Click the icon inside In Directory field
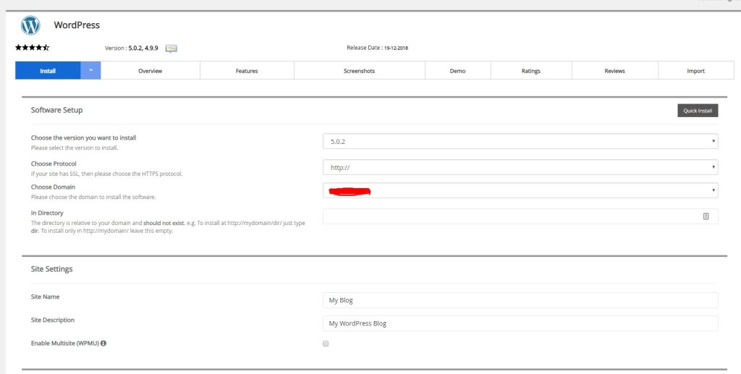This screenshot has height=374, width=741. [706, 216]
